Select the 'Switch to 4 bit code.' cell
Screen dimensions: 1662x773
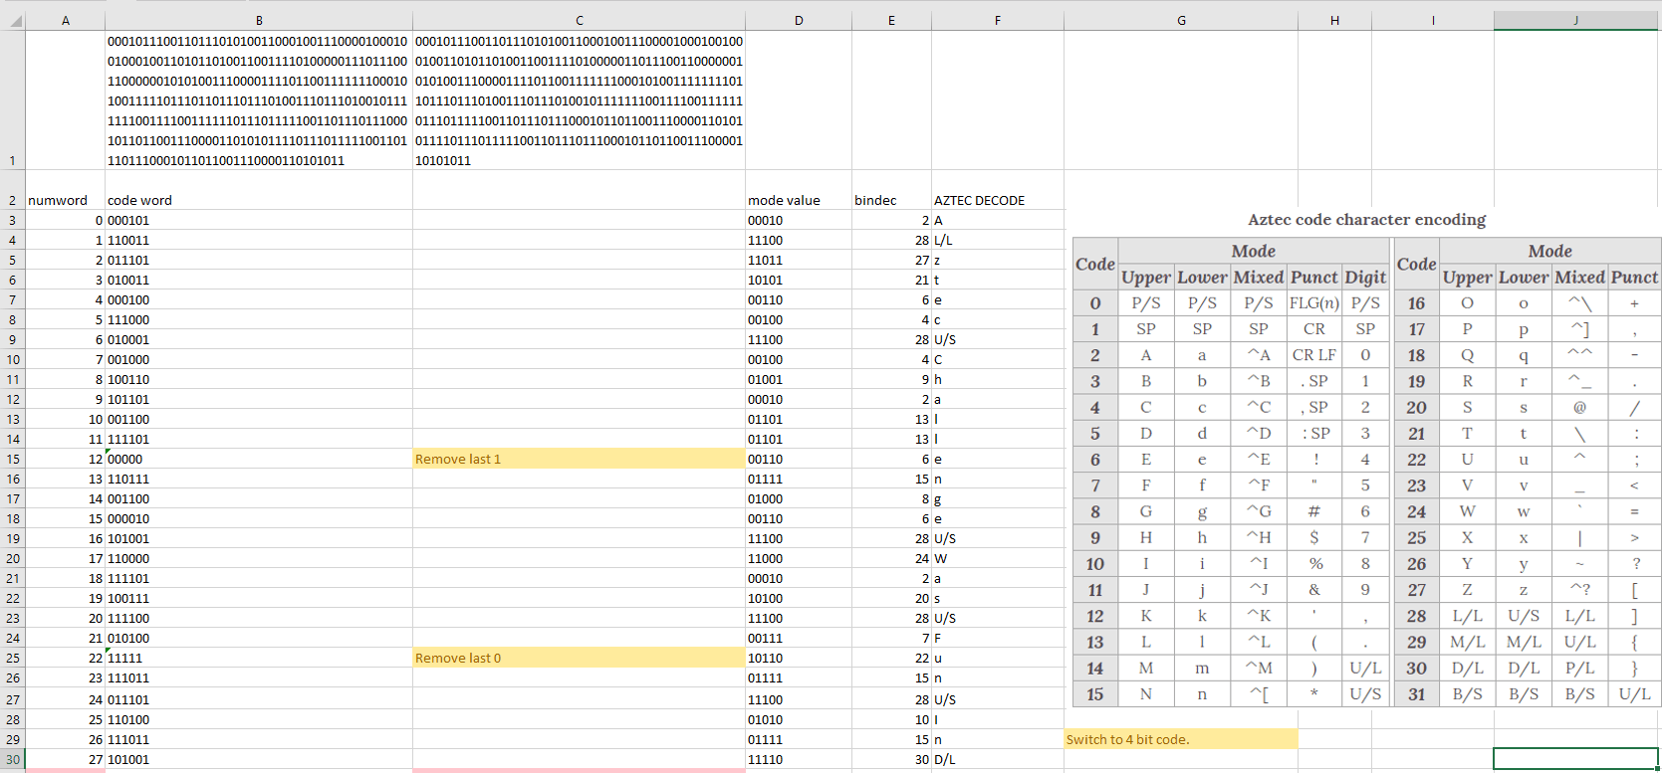click(x=1180, y=739)
